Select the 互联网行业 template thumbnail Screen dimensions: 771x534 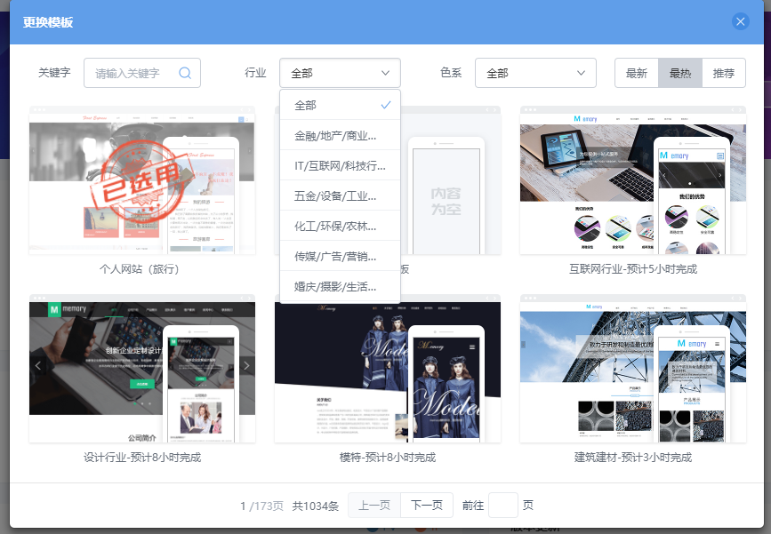[633, 180]
